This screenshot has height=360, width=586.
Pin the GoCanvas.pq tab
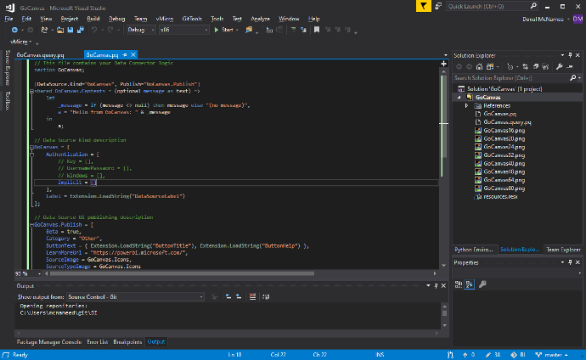[x=125, y=55]
